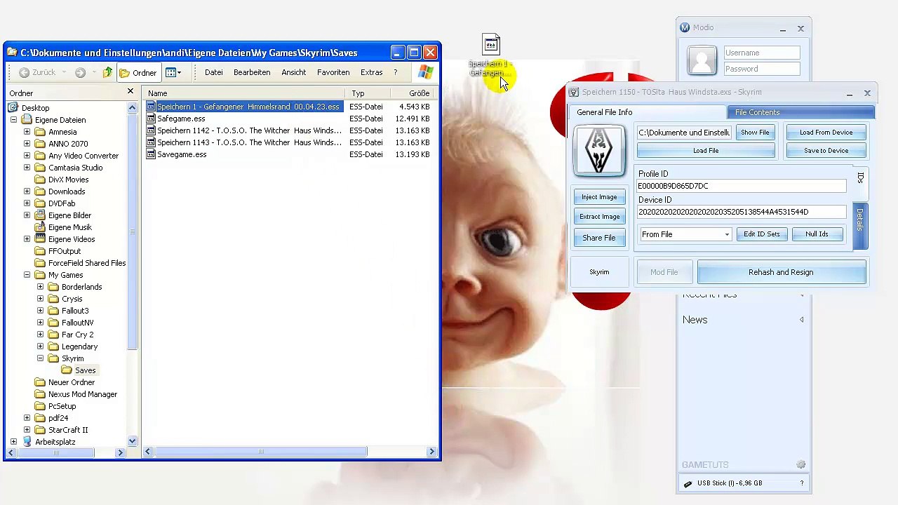898x505 pixels.
Task: Open the Datei menu
Action: click(213, 72)
